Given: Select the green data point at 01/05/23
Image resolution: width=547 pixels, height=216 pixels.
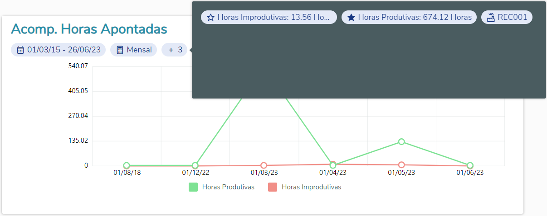Looking at the screenshot, I should (401, 142).
